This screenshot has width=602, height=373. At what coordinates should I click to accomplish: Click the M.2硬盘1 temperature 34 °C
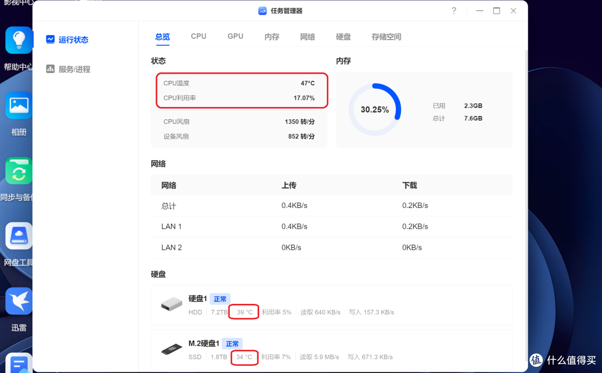click(244, 357)
